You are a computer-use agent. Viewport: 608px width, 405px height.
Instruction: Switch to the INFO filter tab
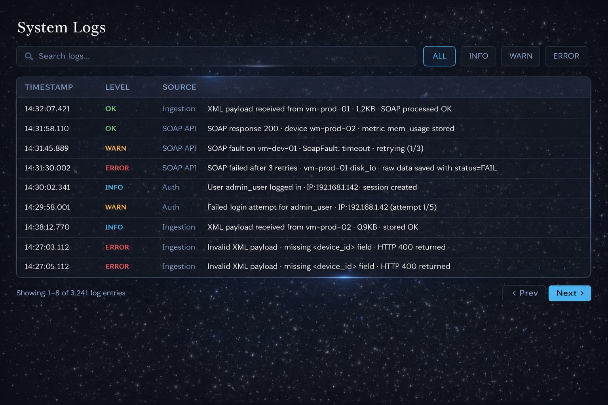478,56
